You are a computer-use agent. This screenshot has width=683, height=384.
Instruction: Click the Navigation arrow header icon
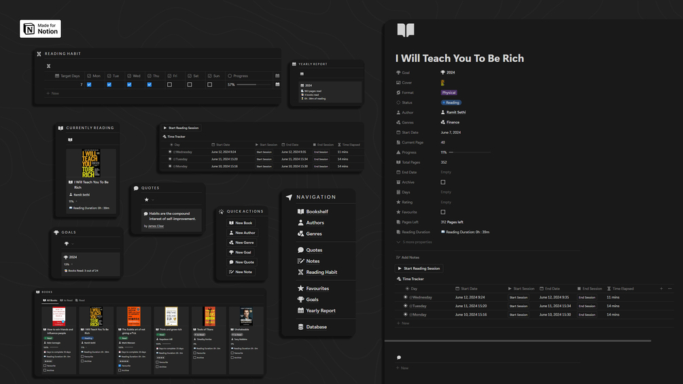[x=289, y=197]
